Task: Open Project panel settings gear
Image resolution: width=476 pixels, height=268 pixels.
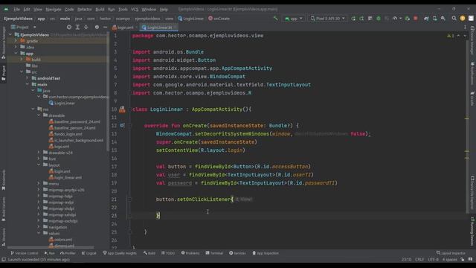Action: tap(97, 27)
